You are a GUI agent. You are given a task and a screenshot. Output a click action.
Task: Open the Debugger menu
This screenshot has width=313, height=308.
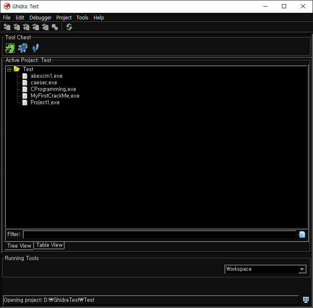(x=40, y=17)
